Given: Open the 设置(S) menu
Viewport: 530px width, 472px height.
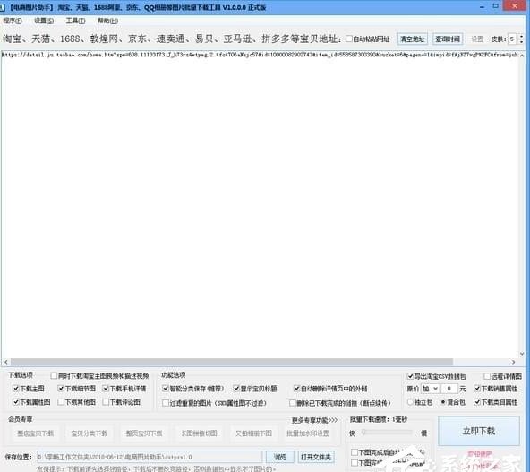Looking at the screenshot, I should (x=44, y=21).
